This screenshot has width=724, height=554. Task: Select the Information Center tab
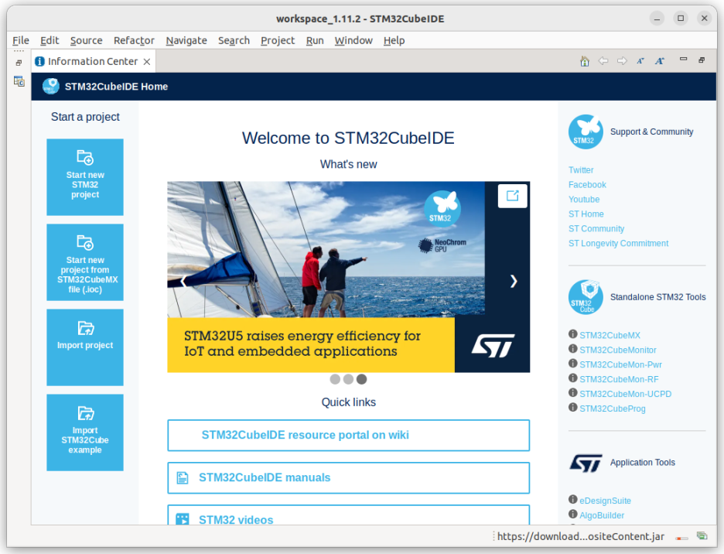(x=92, y=61)
